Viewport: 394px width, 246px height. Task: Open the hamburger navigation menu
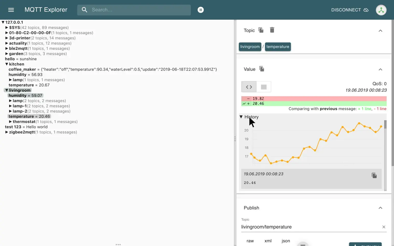(11, 10)
